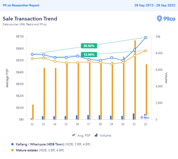Viewport: 178px width, 159px height.
Task: Click the Avg. PSF line icon in legend
Action: (x=74, y=135)
